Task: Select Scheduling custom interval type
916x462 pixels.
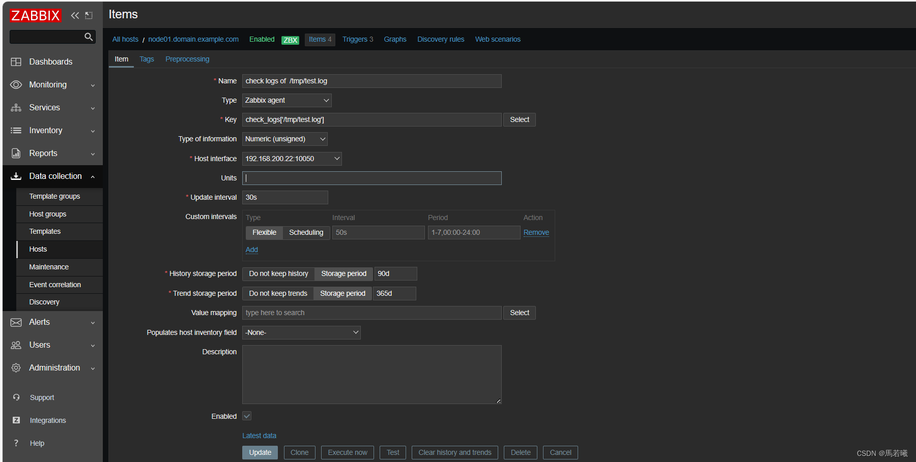Action: pyautogui.click(x=306, y=232)
